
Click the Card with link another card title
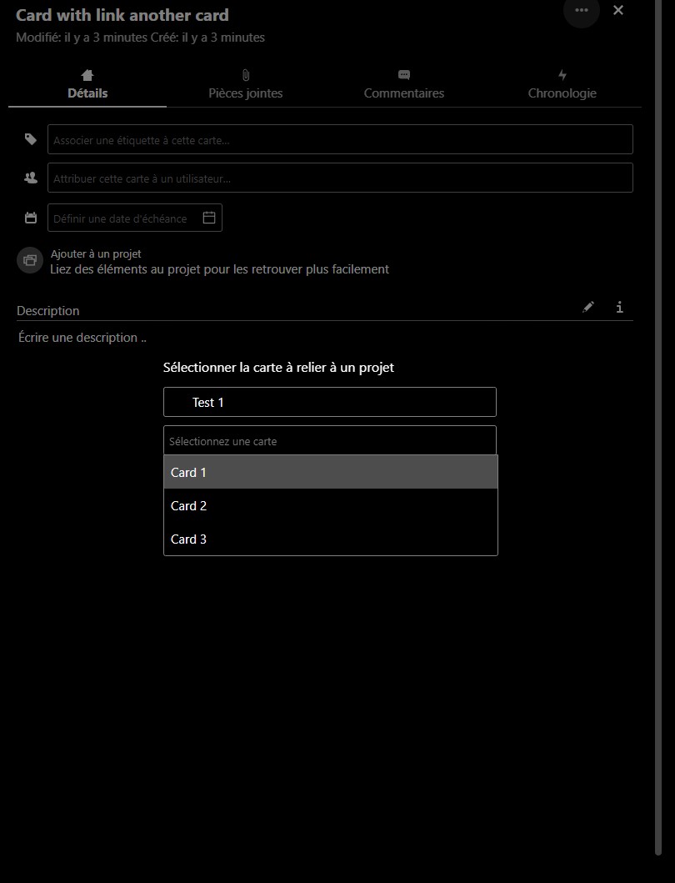[x=122, y=15]
